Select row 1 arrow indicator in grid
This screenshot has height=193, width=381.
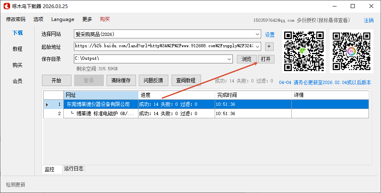(47, 105)
